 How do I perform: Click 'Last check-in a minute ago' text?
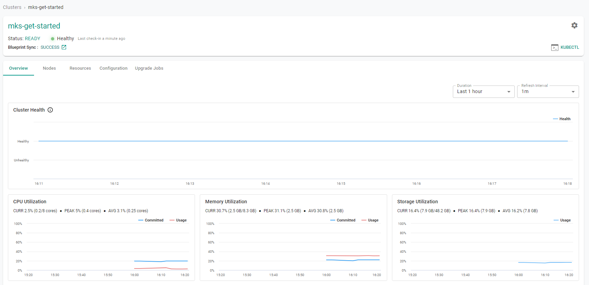tap(101, 39)
